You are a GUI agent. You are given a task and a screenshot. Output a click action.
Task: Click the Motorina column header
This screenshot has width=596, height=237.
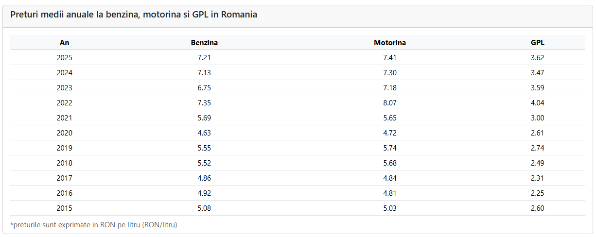(389, 43)
